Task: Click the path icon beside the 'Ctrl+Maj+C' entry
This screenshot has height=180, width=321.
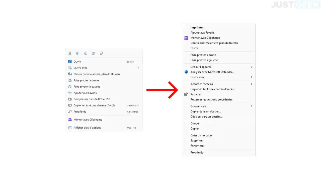Action: click(x=70, y=105)
